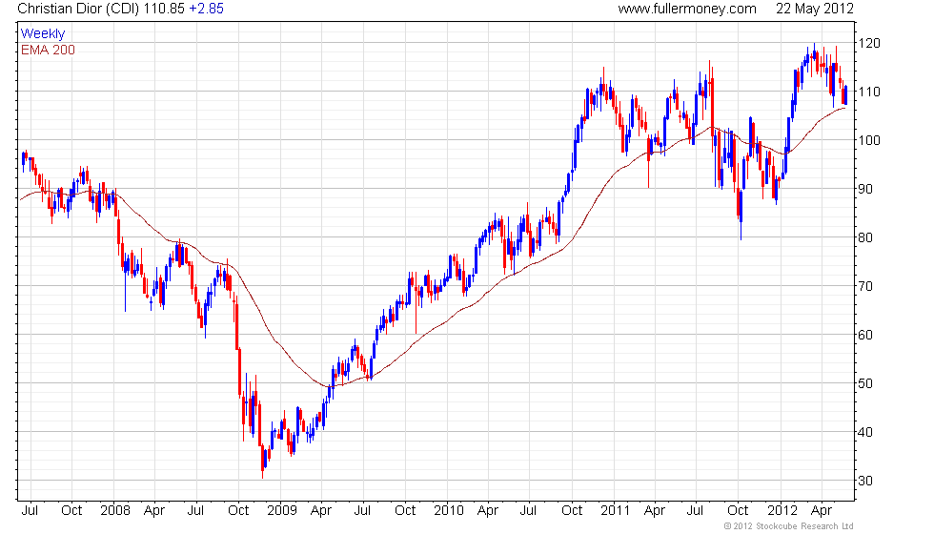
Task: Click the 120 price axis label
Action: click(869, 43)
